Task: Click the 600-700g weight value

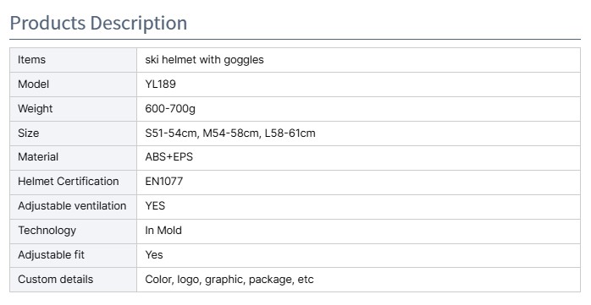Action: [x=170, y=109]
